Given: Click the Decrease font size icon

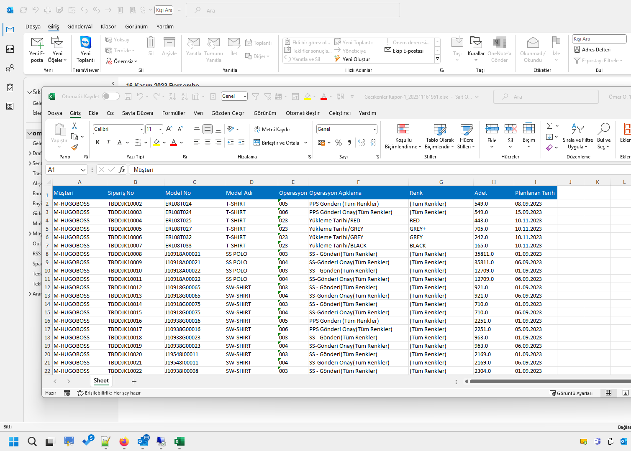Looking at the screenshot, I should coord(180,129).
